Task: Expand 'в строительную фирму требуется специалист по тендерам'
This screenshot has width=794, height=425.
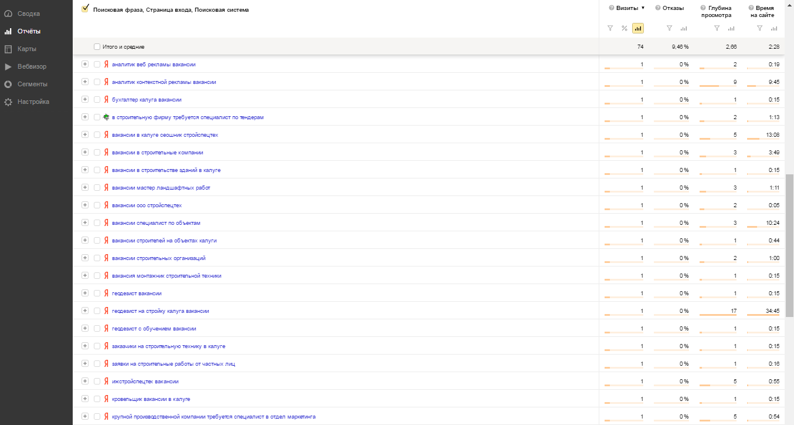Action: click(85, 117)
